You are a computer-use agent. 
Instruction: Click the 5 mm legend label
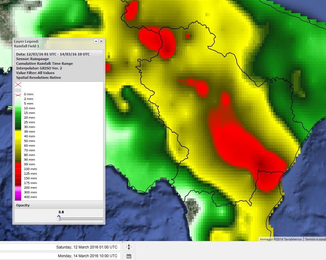pos(29,103)
